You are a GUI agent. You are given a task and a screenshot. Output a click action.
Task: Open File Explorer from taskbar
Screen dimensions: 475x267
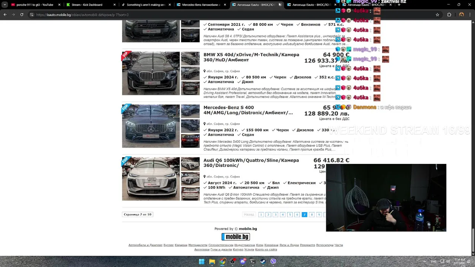pyautogui.click(x=212, y=261)
